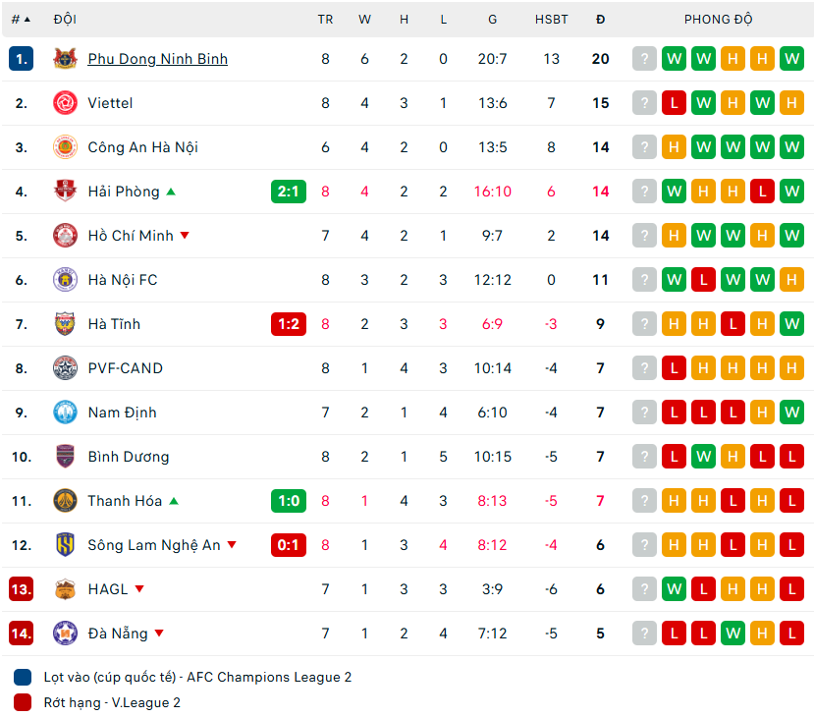This screenshot has width=814, height=717.
Task: Click Hà Tĩnh's red 1:2 live score
Action: [288, 324]
